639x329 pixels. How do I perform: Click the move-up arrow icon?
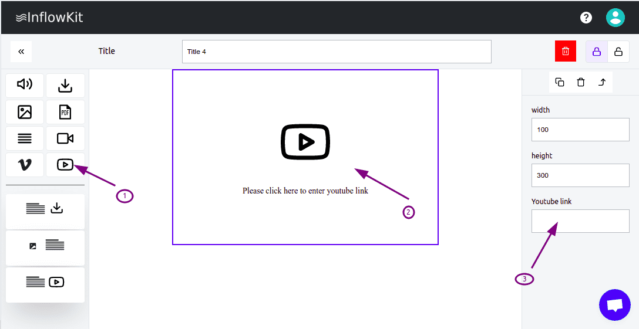click(x=602, y=82)
